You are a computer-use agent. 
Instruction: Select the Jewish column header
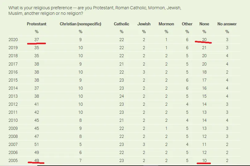(144, 24)
